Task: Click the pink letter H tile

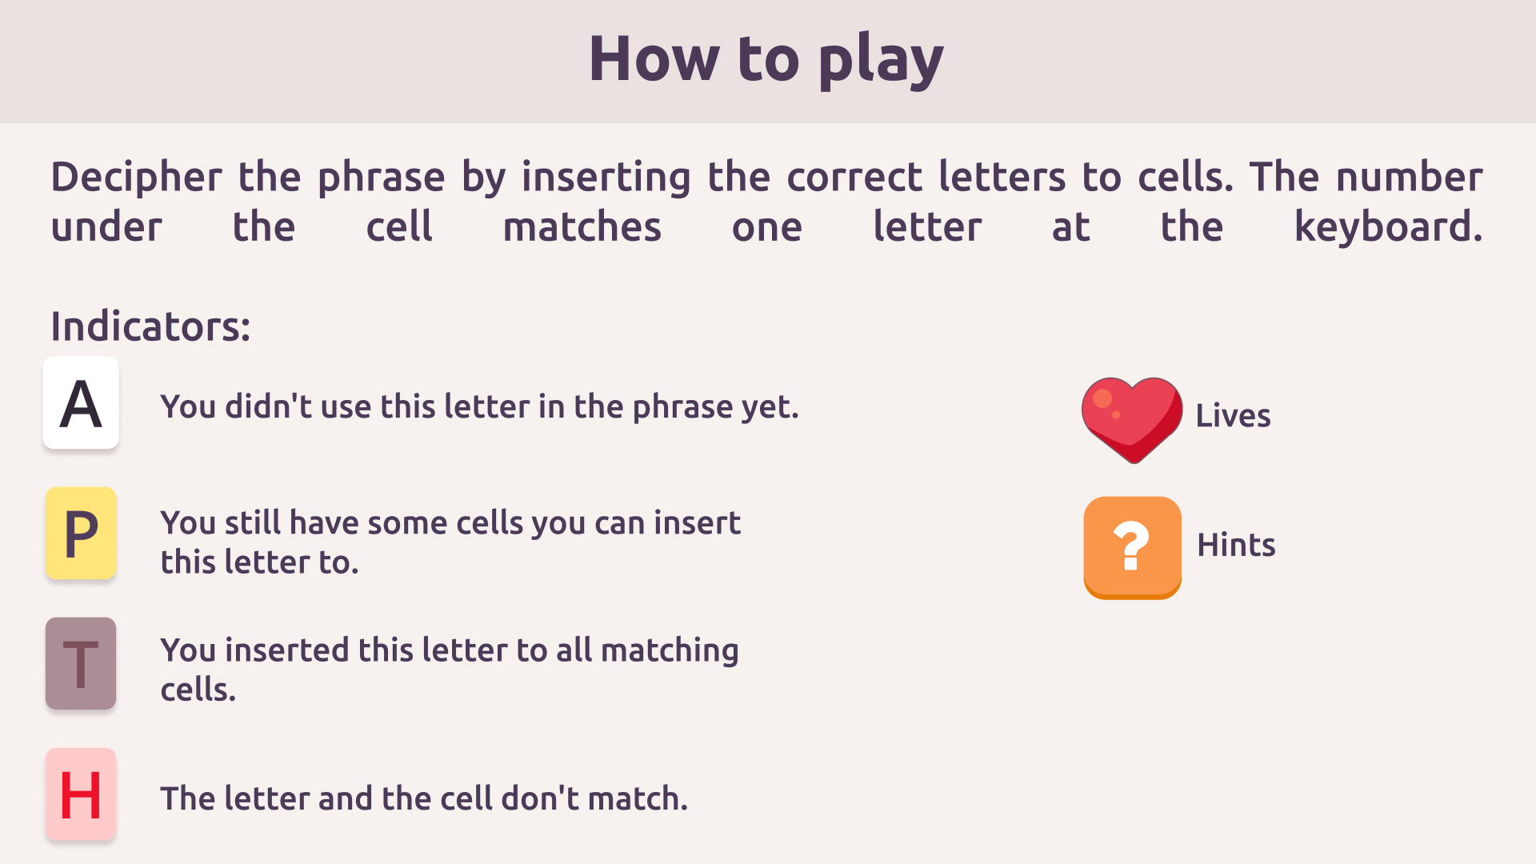Action: tap(81, 794)
